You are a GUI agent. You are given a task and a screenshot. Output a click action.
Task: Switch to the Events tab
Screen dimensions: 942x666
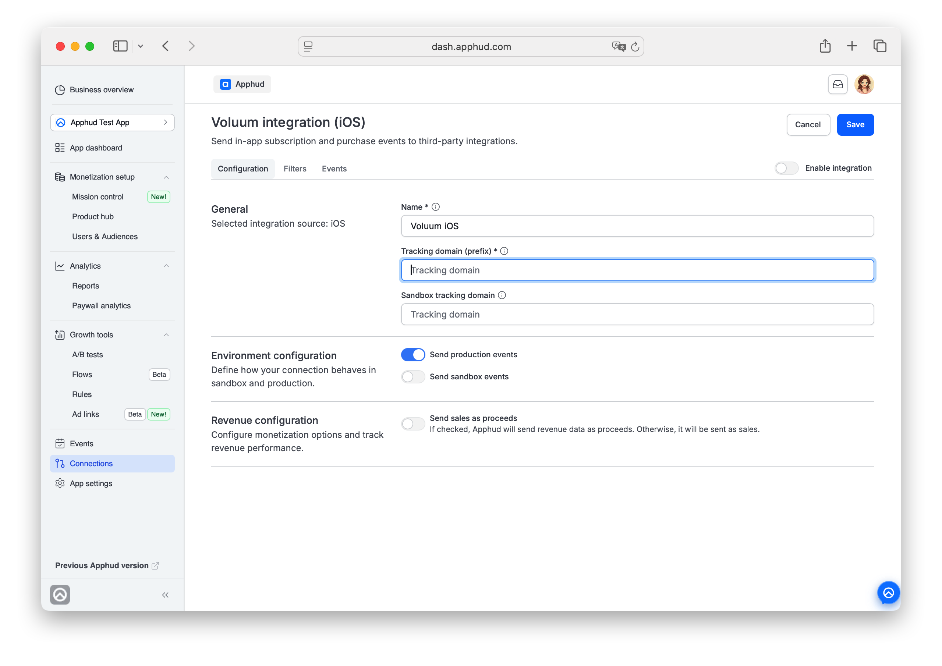pos(334,169)
